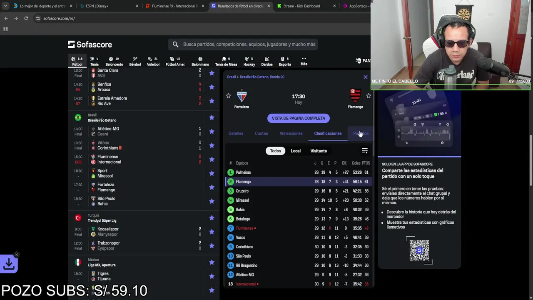Open the Esports category
Screen dimensions: 533x300
(x=285, y=61)
